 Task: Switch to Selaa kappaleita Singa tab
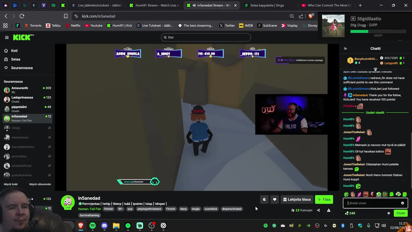[269, 5]
